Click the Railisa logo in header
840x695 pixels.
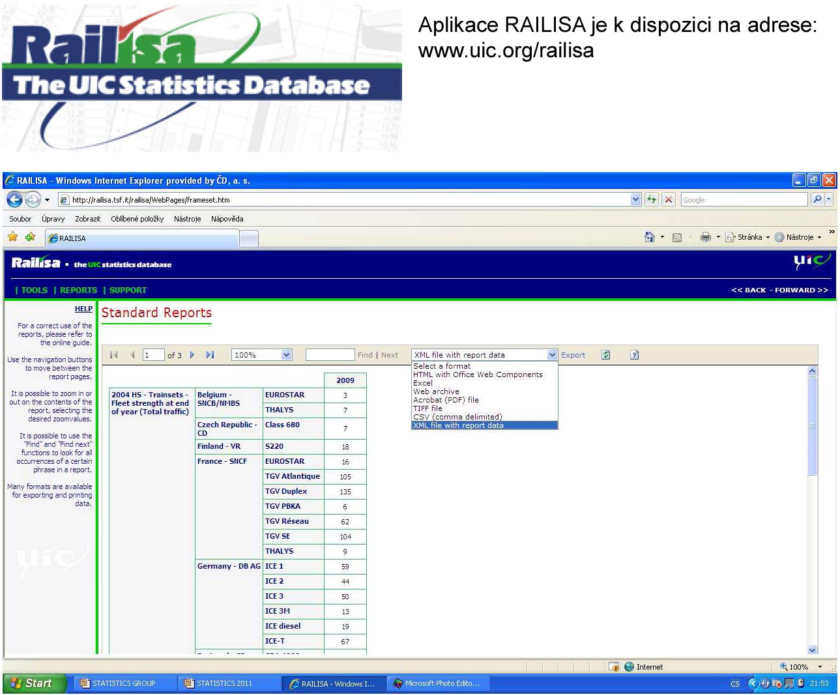[x=36, y=262]
